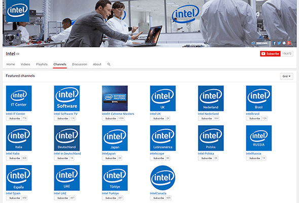Subscribe to Intel Extreme Masters

(110, 118)
